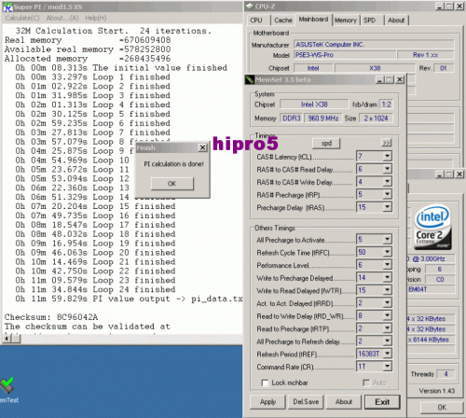Click the MemSet title bar icon

point(250,79)
